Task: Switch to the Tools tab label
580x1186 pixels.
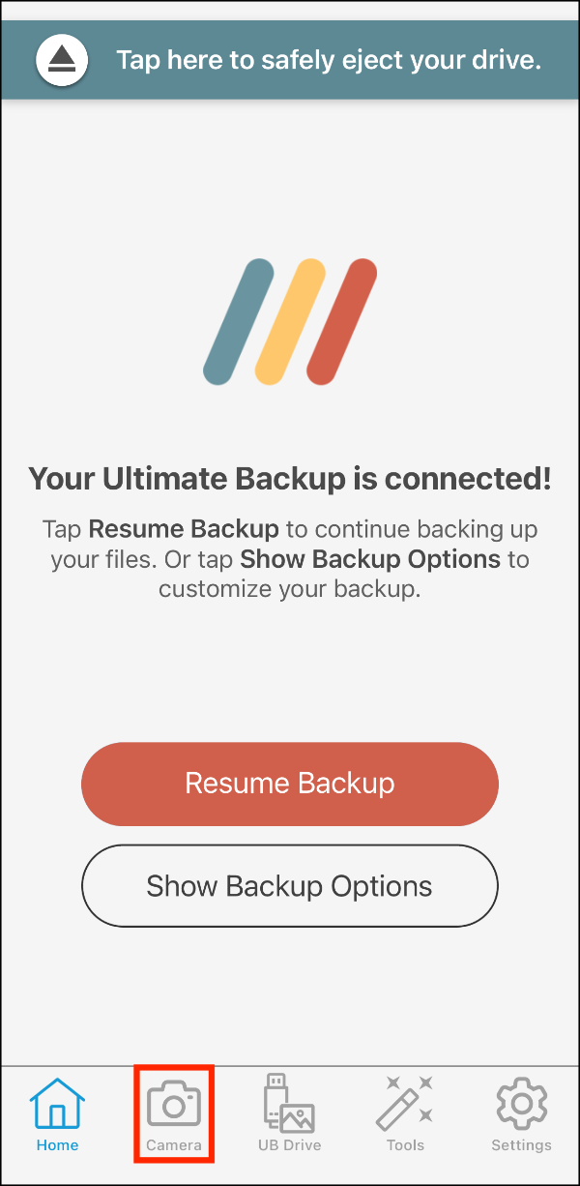Action: pyautogui.click(x=405, y=1145)
